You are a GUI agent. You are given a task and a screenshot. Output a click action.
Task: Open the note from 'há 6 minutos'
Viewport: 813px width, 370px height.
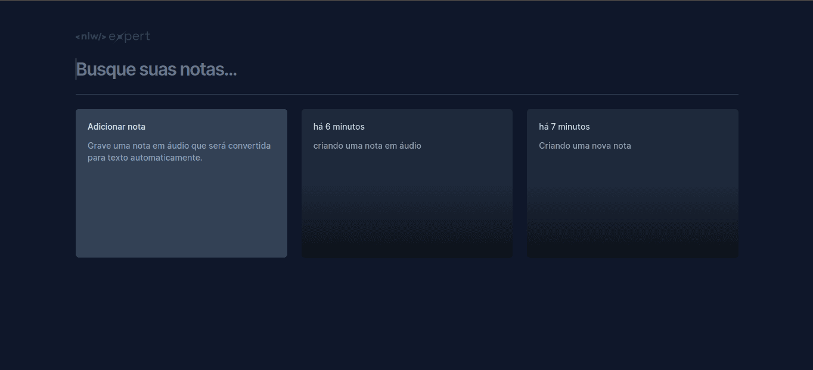(407, 183)
